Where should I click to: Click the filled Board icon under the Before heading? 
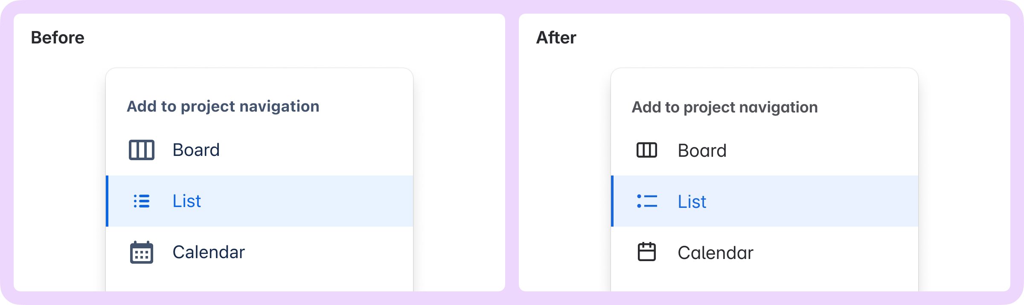point(141,150)
